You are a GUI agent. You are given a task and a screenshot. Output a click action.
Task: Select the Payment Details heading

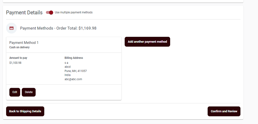click(24, 13)
